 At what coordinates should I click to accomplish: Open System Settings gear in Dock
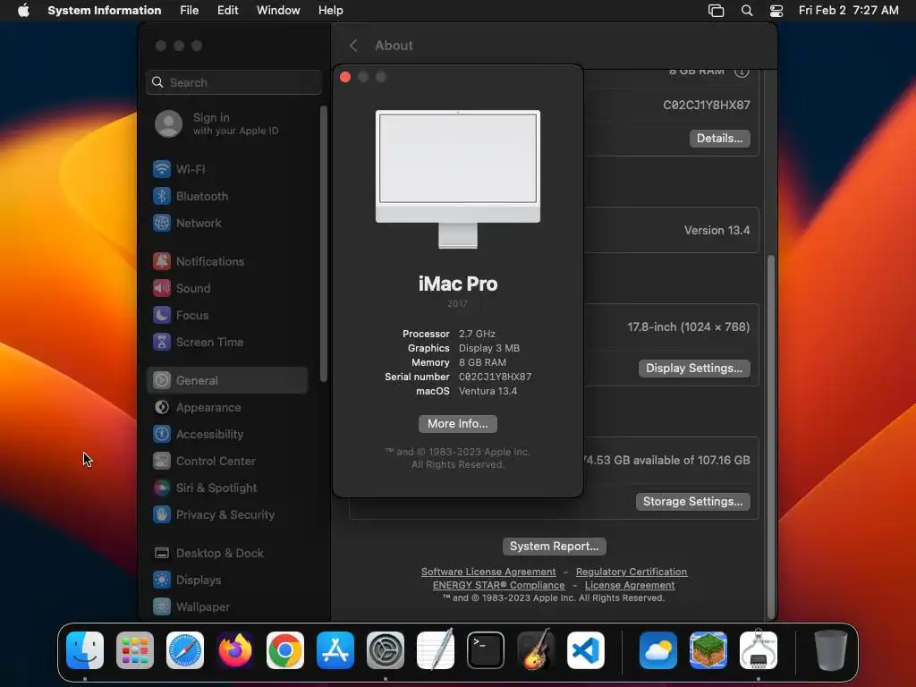point(386,650)
